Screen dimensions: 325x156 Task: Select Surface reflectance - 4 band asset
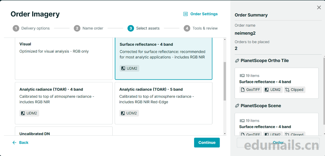163,59
